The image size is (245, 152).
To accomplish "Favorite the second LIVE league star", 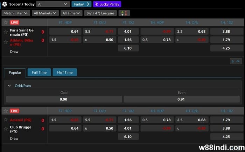I will pyautogui.click(x=6, y=111).
